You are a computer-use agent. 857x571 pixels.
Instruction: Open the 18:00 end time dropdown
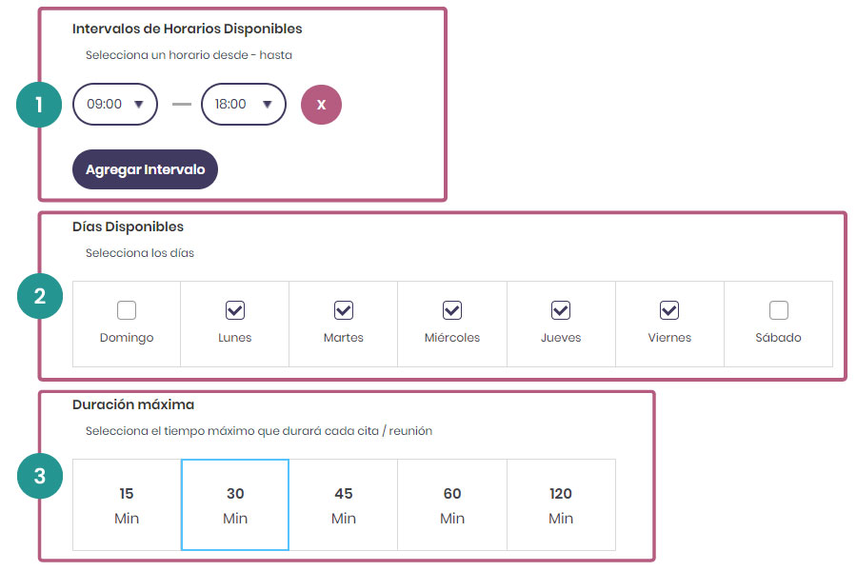[243, 104]
